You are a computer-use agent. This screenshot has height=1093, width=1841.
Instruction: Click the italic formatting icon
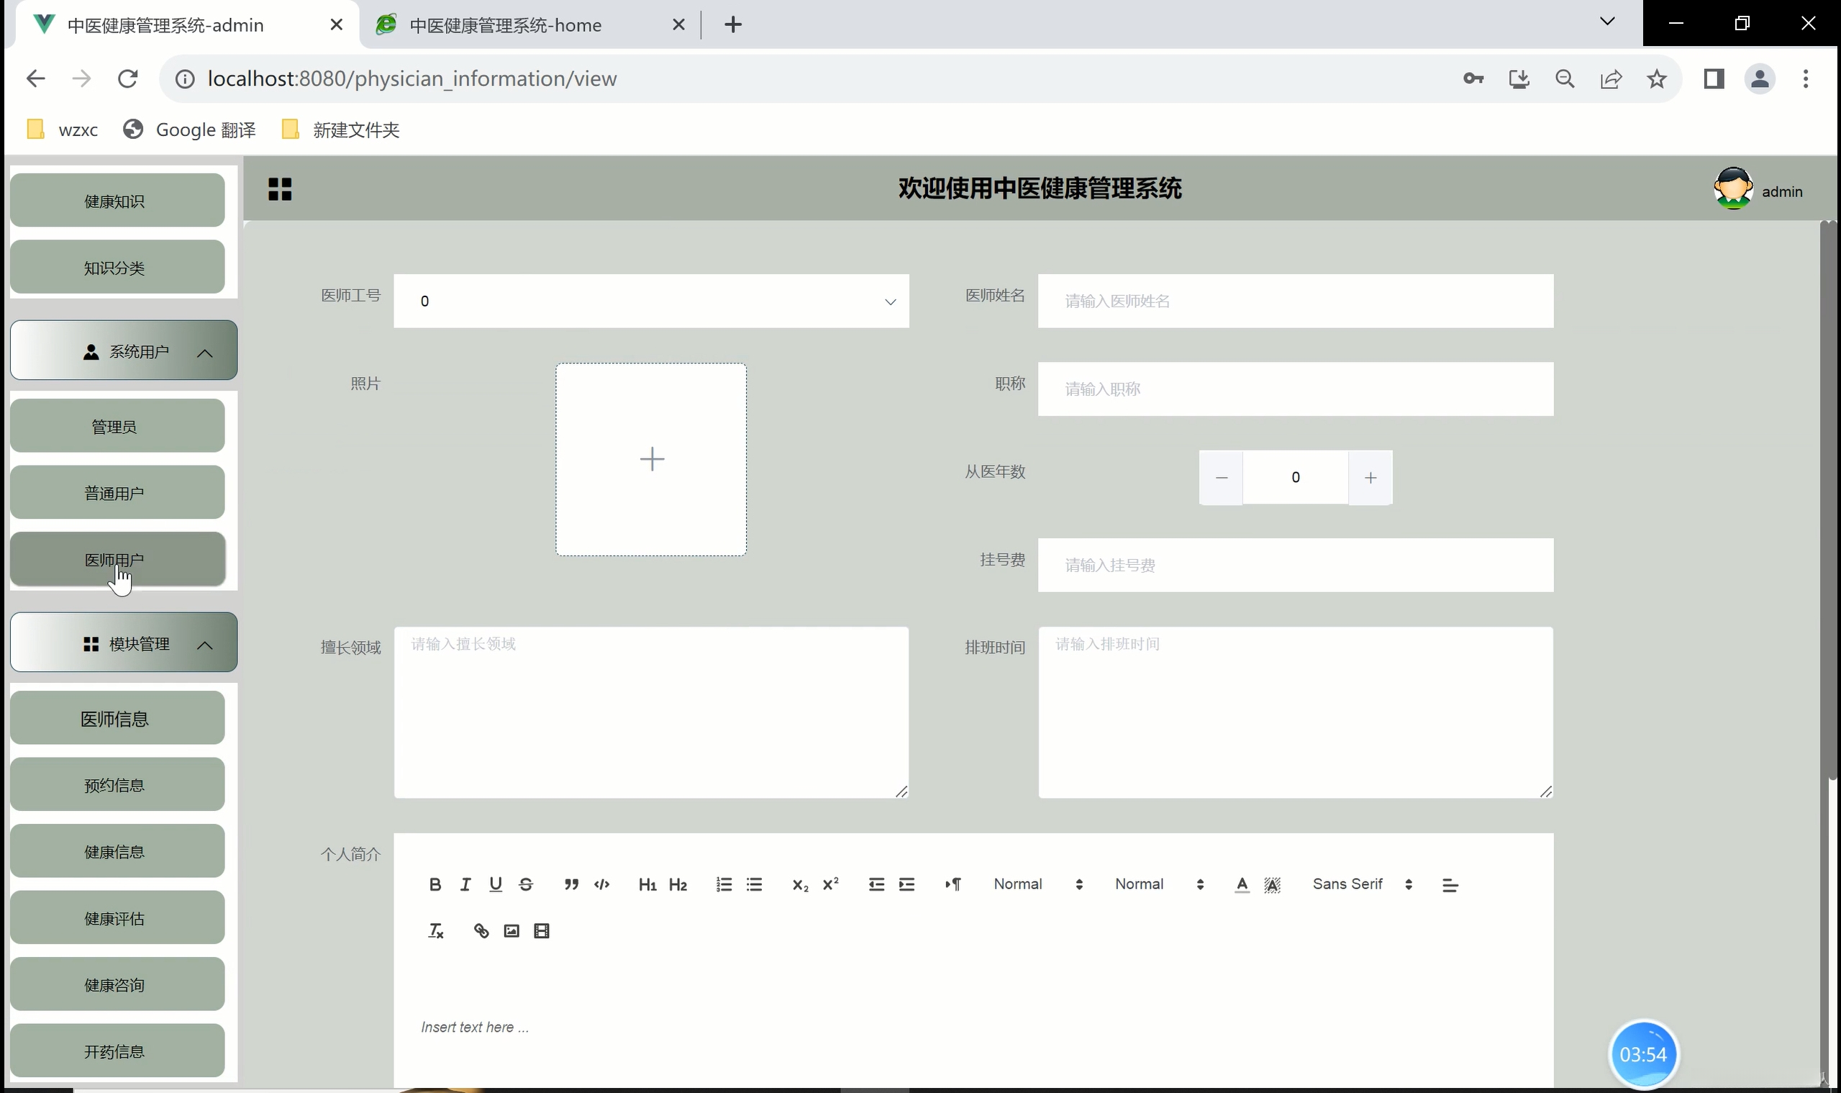(x=465, y=884)
